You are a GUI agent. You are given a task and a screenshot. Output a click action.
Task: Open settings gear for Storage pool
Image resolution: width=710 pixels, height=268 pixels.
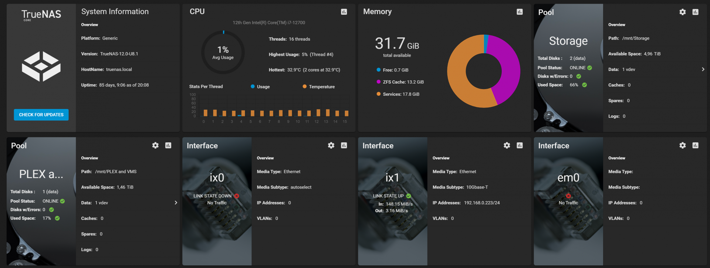[683, 12]
